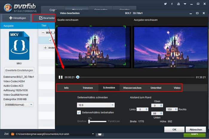
Task: Click the Bearbeiten edit button
Action: [x=44, y=18]
